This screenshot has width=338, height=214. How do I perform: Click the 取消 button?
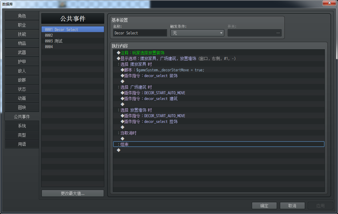(x=292, y=206)
